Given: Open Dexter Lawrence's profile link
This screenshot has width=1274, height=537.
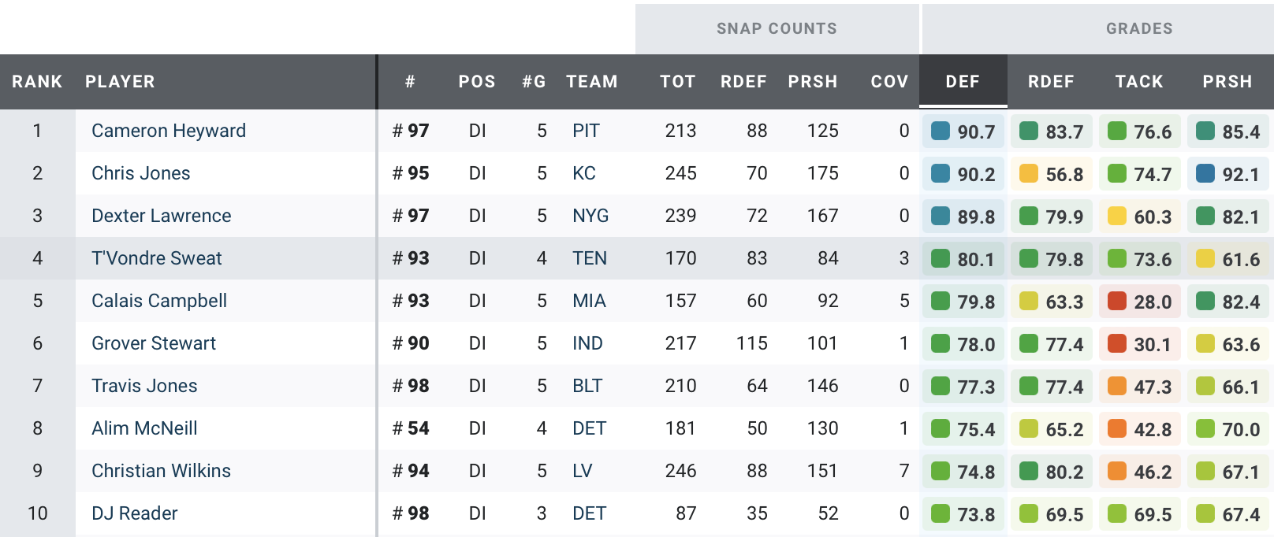Looking at the screenshot, I should pos(161,216).
